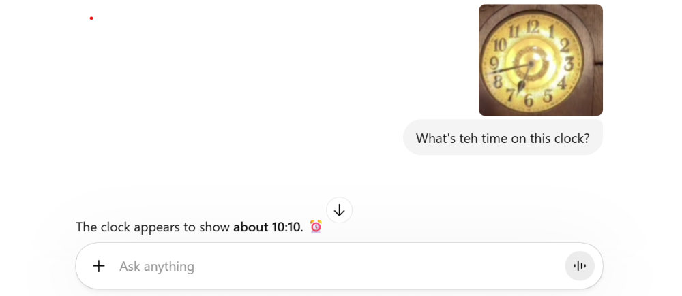682x296 pixels.
Task: Click the numeral 2 on the clock photo
Action: tap(564, 46)
